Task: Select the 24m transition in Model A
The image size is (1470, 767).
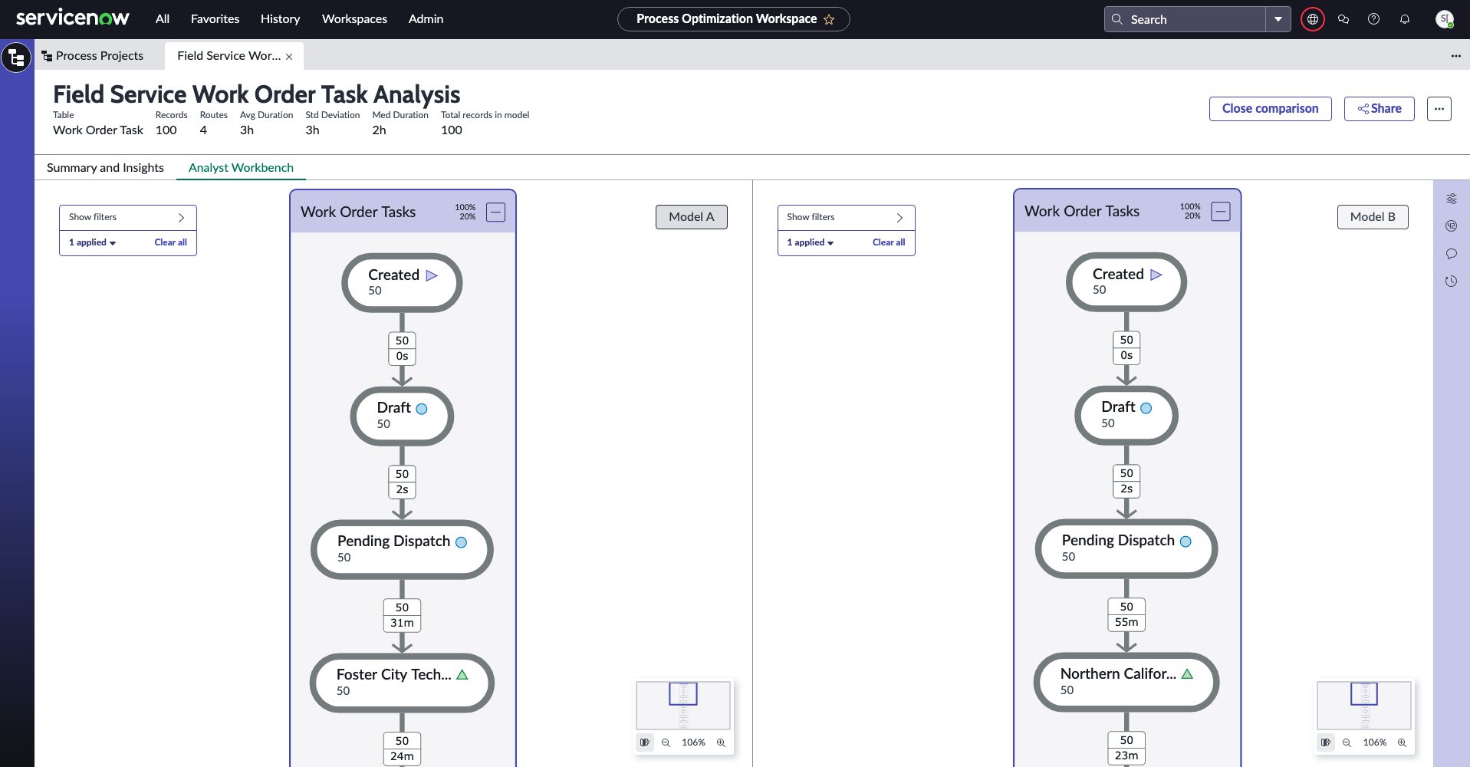Action: (x=403, y=749)
